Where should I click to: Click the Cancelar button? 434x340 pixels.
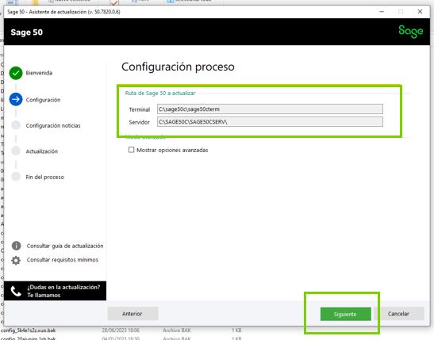tap(398, 314)
